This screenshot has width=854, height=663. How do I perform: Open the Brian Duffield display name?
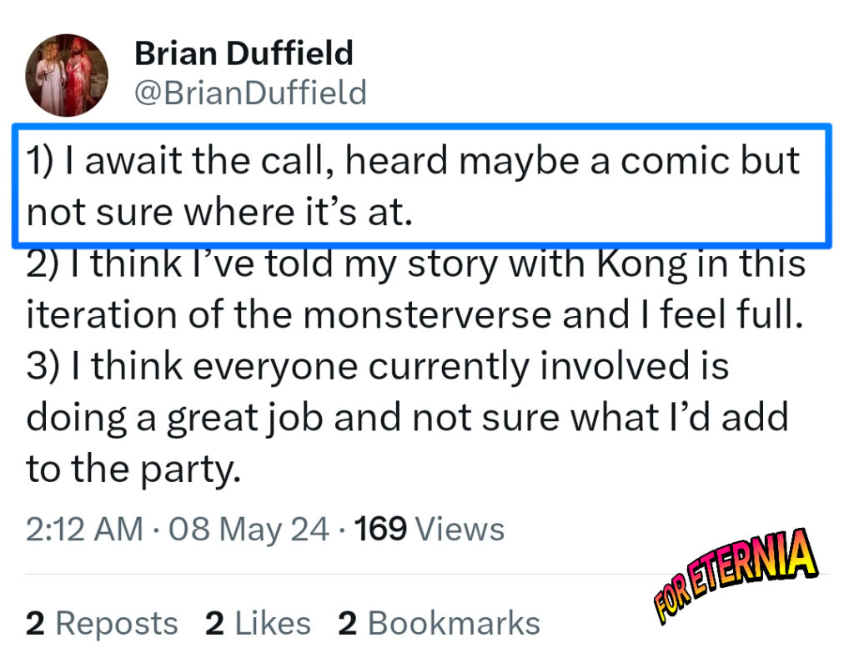pyautogui.click(x=244, y=53)
